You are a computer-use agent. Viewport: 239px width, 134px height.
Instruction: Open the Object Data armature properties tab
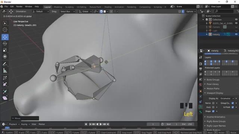[201, 107]
